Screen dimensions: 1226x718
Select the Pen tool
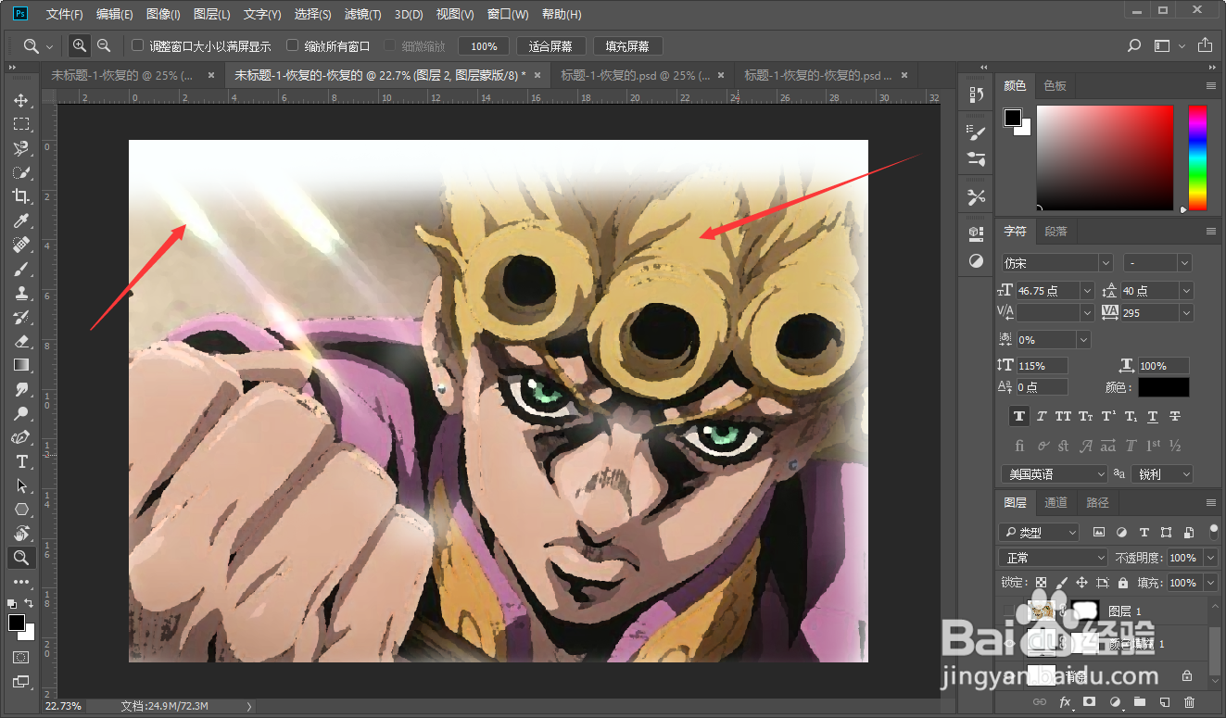[20, 437]
